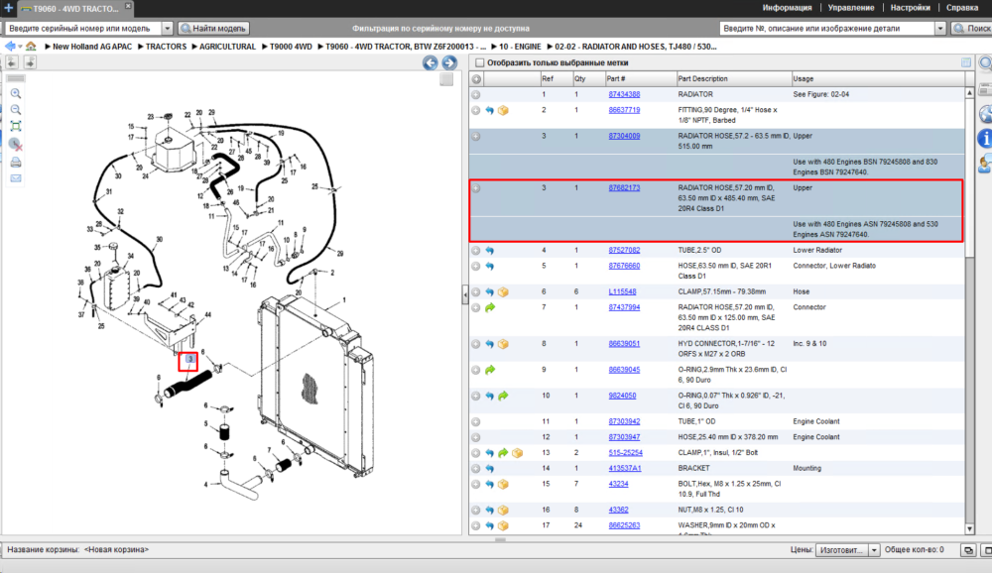
Task: Click the expand-right panel arrow icon
Action: pos(30,62)
